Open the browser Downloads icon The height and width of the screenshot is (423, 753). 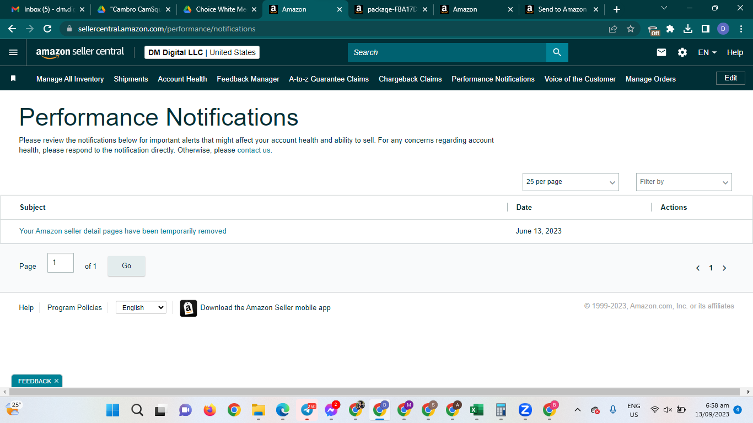pos(688,29)
